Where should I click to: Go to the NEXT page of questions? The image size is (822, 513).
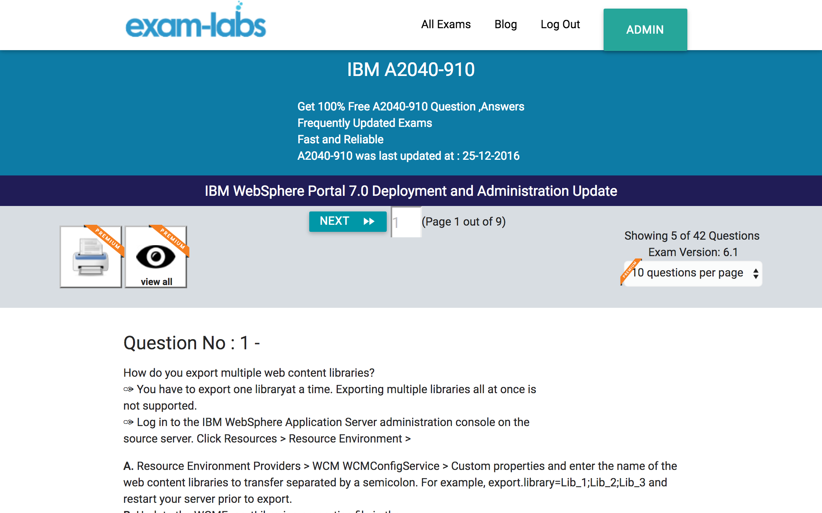pyautogui.click(x=348, y=221)
